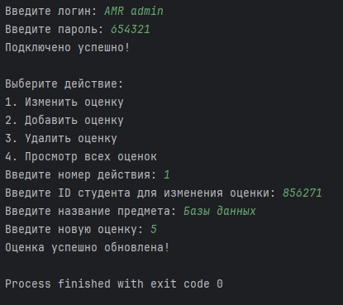The width and height of the screenshot is (343, 305).
Task: Select menu line '3. Удалить оценку'
Action: pyautogui.click(x=61, y=138)
